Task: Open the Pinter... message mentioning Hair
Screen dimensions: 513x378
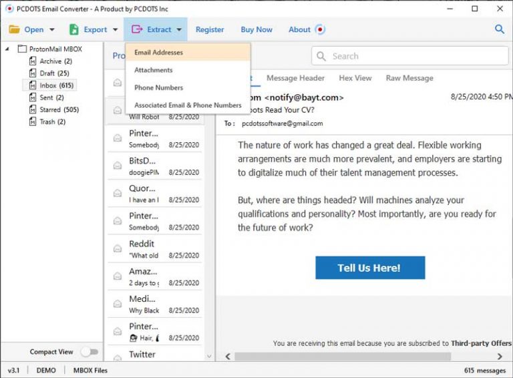Action: coord(155,331)
